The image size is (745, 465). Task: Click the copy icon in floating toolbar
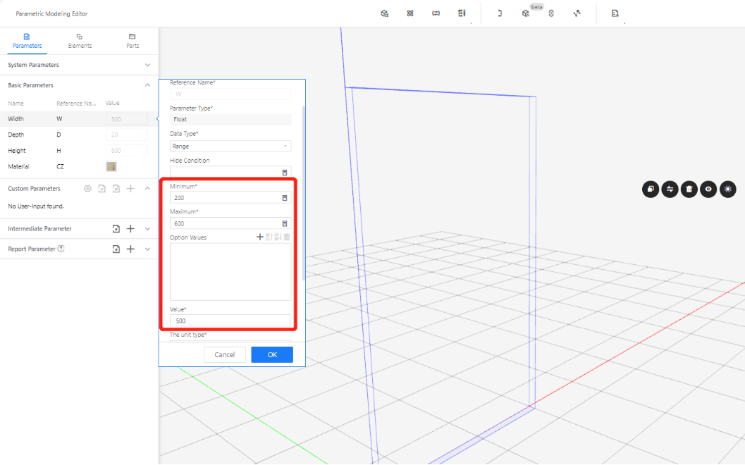[x=650, y=189]
